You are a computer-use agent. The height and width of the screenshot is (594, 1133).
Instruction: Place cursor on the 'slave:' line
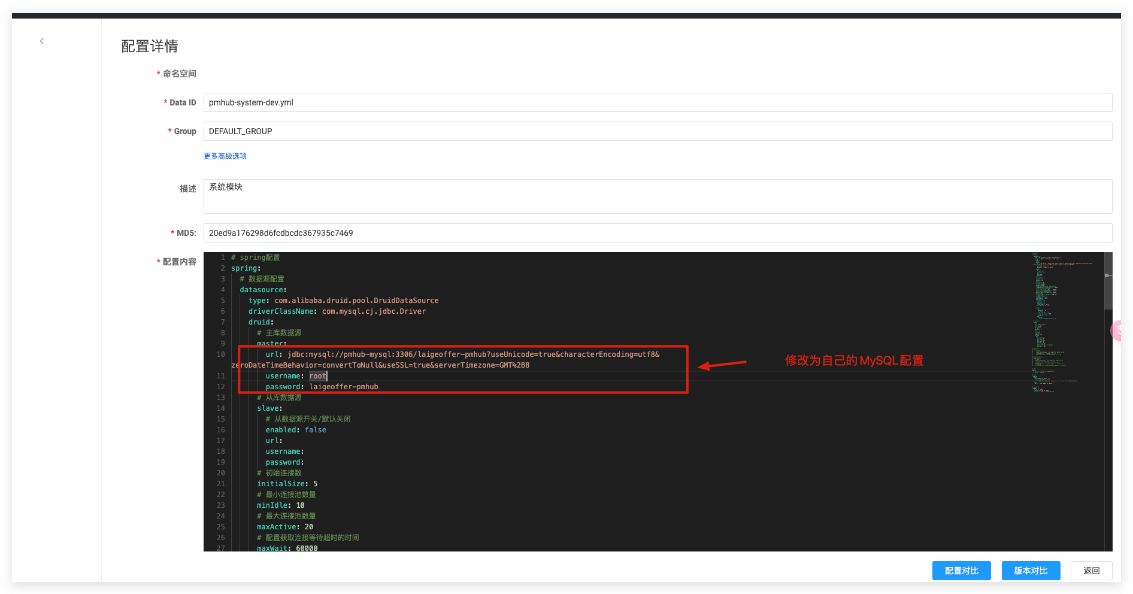click(x=270, y=408)
